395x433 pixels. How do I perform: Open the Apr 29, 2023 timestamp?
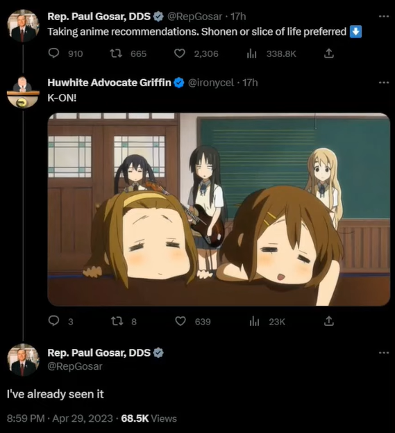click(x=83, y=418)
